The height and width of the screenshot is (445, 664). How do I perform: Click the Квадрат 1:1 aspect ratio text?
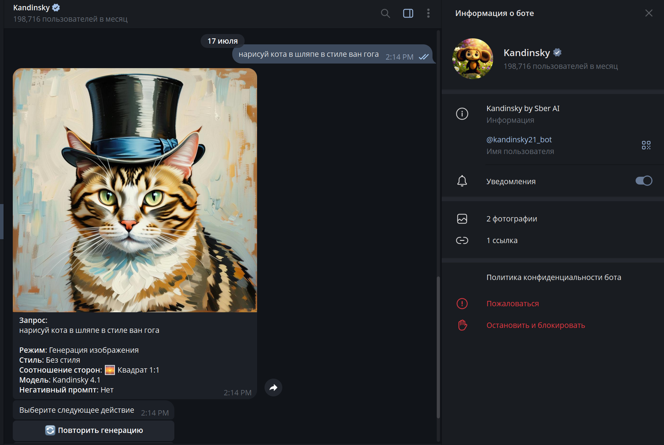[138, 370]
